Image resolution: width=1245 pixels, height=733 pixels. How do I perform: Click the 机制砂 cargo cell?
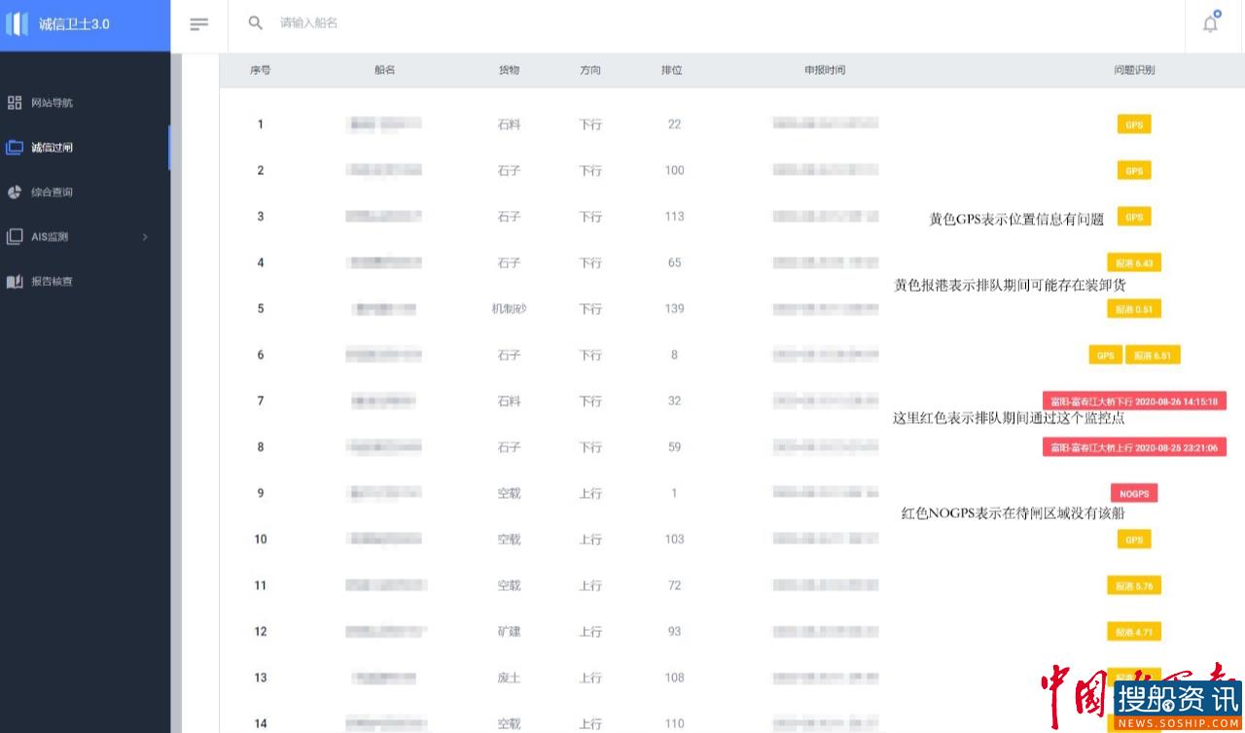coord(510,309)
